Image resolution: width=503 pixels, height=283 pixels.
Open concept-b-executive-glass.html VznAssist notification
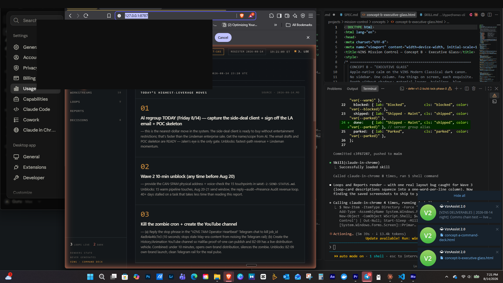(x=459, y=258)
